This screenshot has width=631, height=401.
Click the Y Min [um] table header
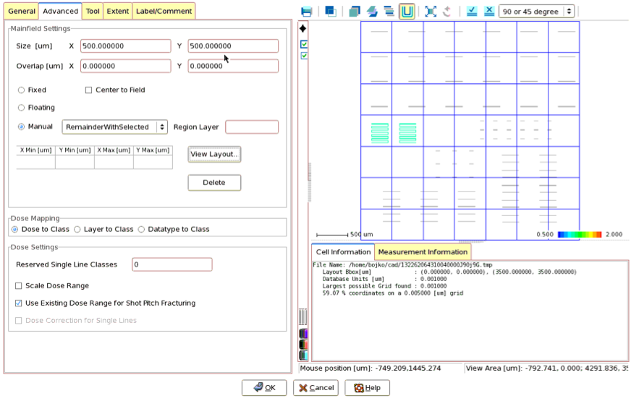(75, 150)
